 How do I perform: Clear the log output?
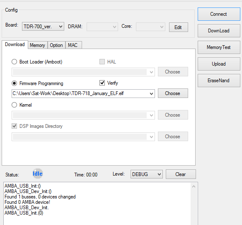tap(181, 174)
